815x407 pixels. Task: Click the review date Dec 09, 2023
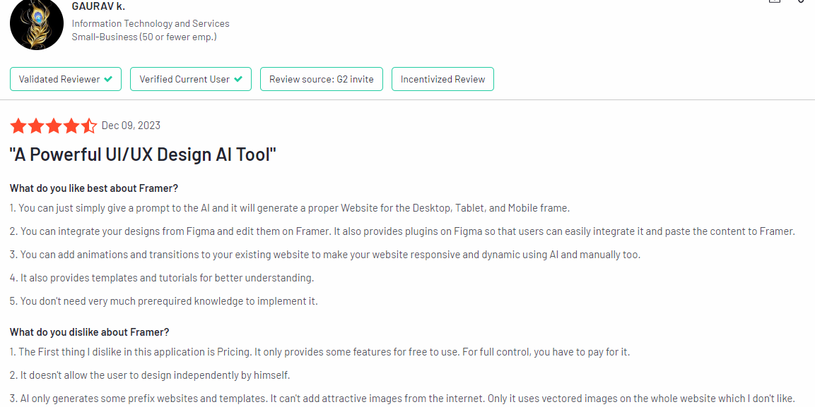point(131,126)
